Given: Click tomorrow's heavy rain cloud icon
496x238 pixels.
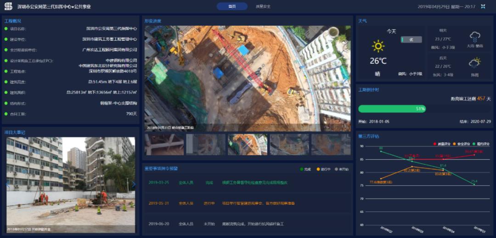Looking at the screenshot, I should click(474, 37).
